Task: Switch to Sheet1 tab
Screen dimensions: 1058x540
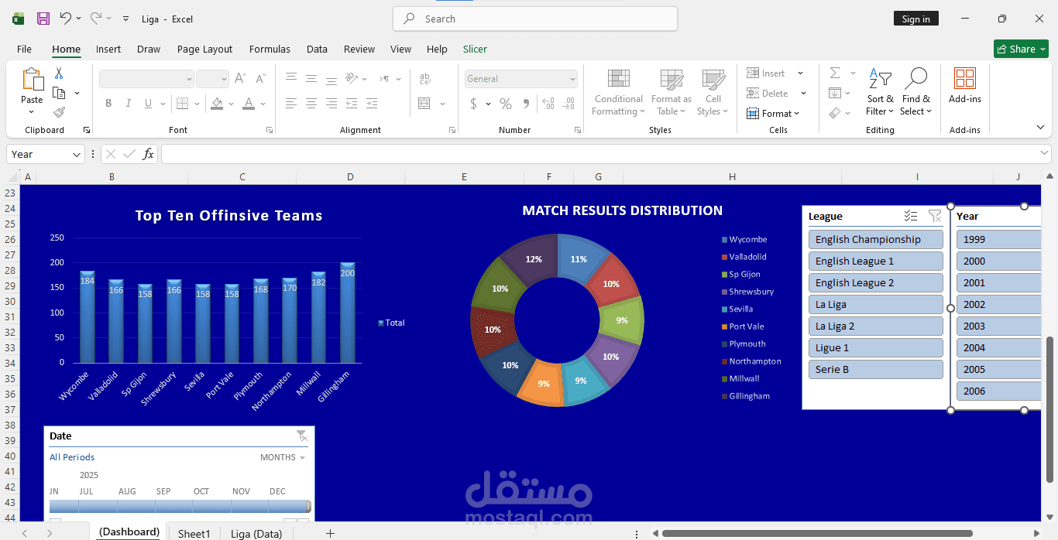Action: coord(194,534)
